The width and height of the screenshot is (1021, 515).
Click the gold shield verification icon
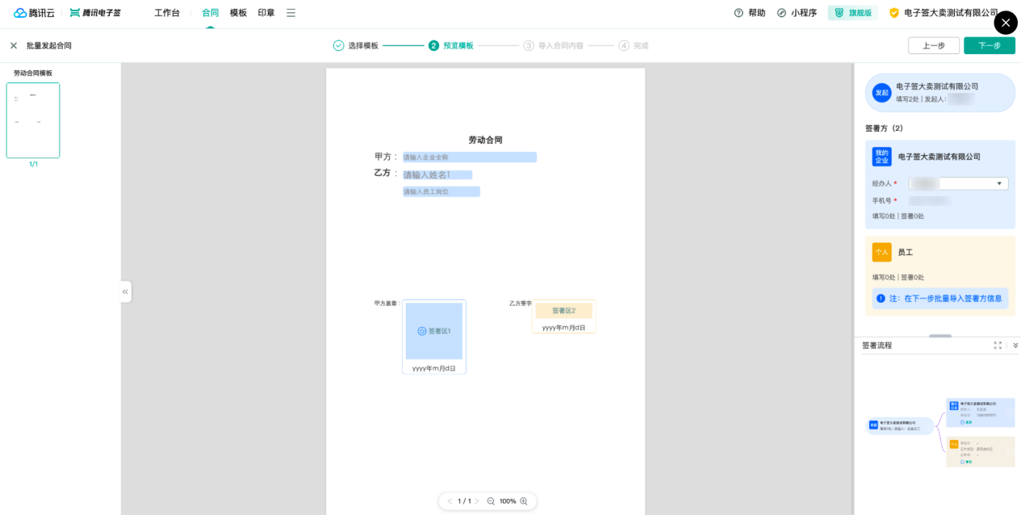point(893,13)
